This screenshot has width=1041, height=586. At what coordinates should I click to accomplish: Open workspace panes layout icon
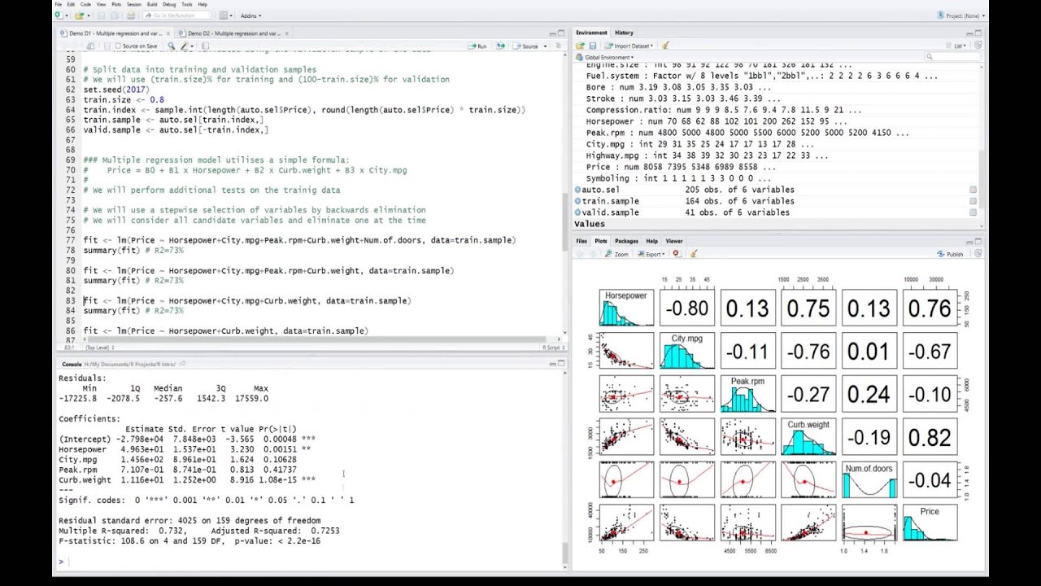224,15
